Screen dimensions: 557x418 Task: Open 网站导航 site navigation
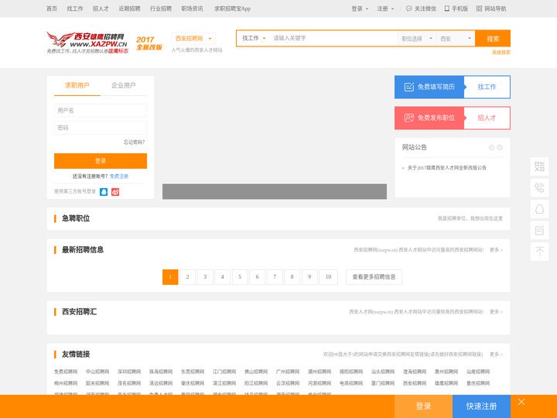(x=491, y=9)
